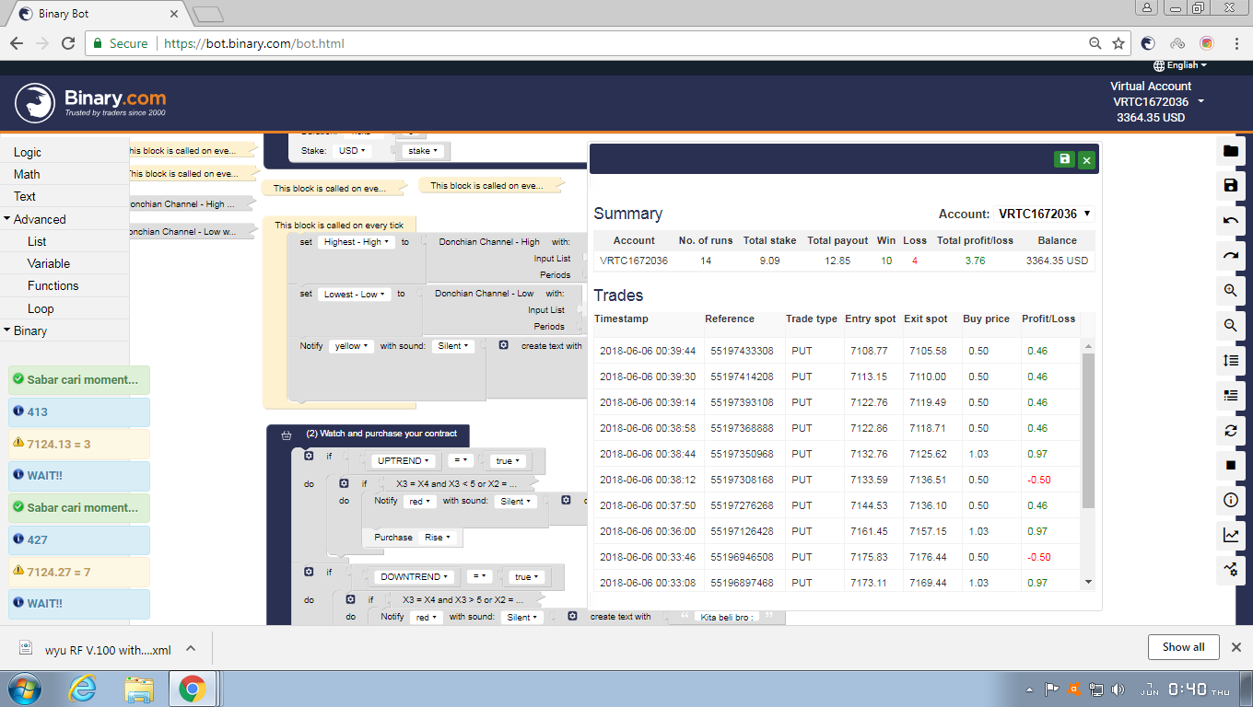This screenshot has width=1253, height=707.
Task: Zoom in the block workspace
Action: 1230,291
